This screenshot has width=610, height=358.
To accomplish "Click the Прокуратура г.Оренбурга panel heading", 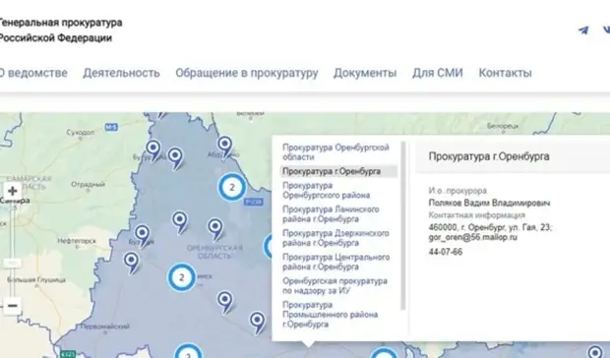I will (489, 156).
